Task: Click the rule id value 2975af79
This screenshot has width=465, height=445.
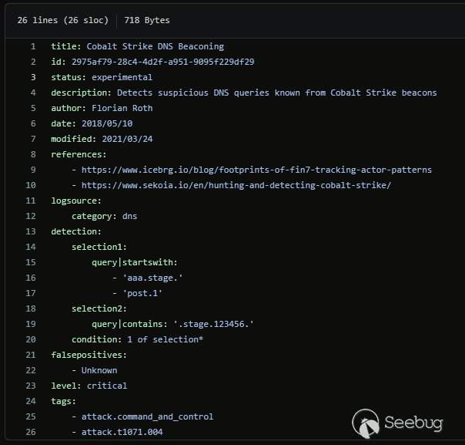Action: tap(162, 62)
